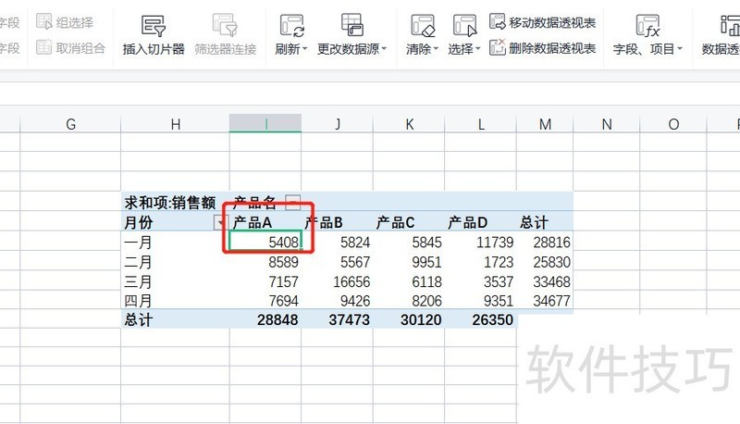Click cell with value 9951

[x=409, y=262]
